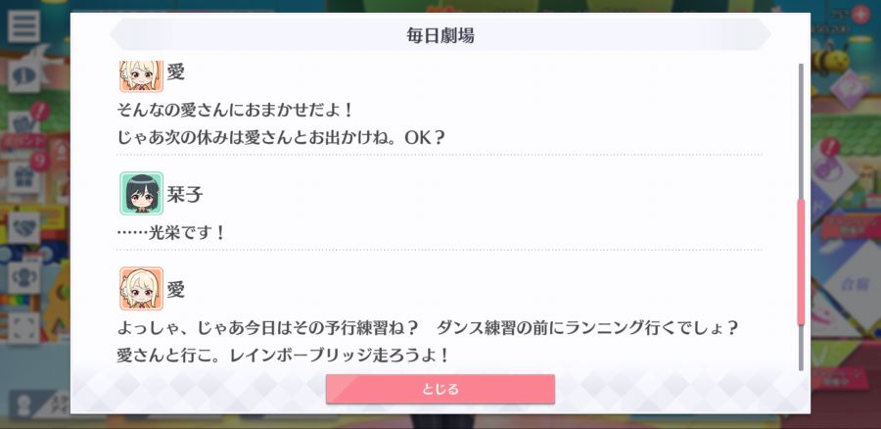
Task: Click the 毎日劇場 title header
Action: [440, 35]
